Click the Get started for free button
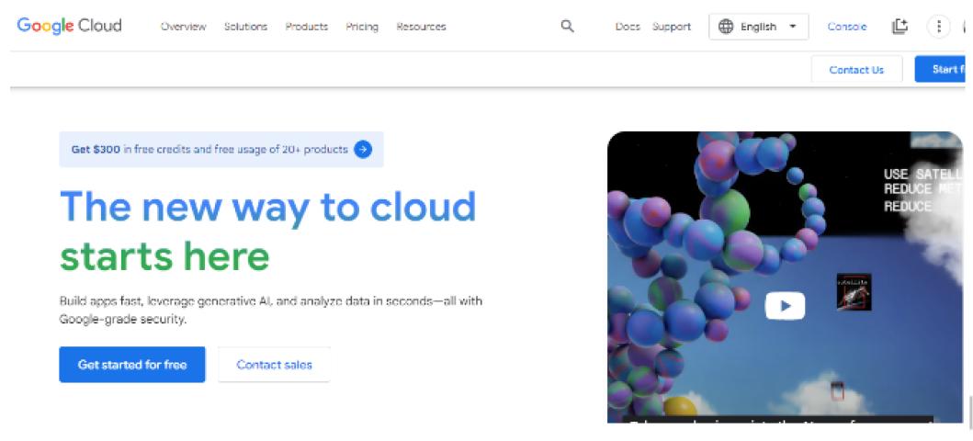The width and height of the screenshot is (973, 441). (x=132, y=365)
